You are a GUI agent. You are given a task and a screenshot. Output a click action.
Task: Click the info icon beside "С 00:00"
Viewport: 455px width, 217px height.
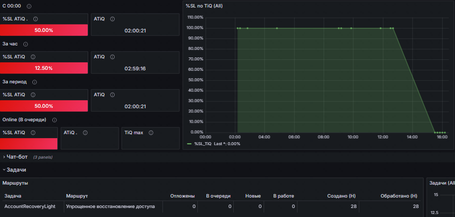29,6
